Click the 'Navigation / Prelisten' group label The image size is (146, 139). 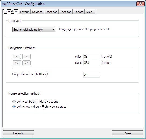click(22, 48)
